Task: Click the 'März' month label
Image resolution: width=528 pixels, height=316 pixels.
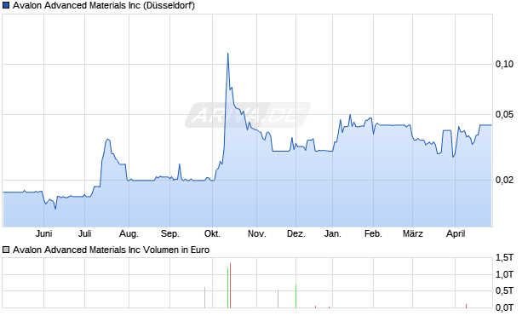Action: 413,233
